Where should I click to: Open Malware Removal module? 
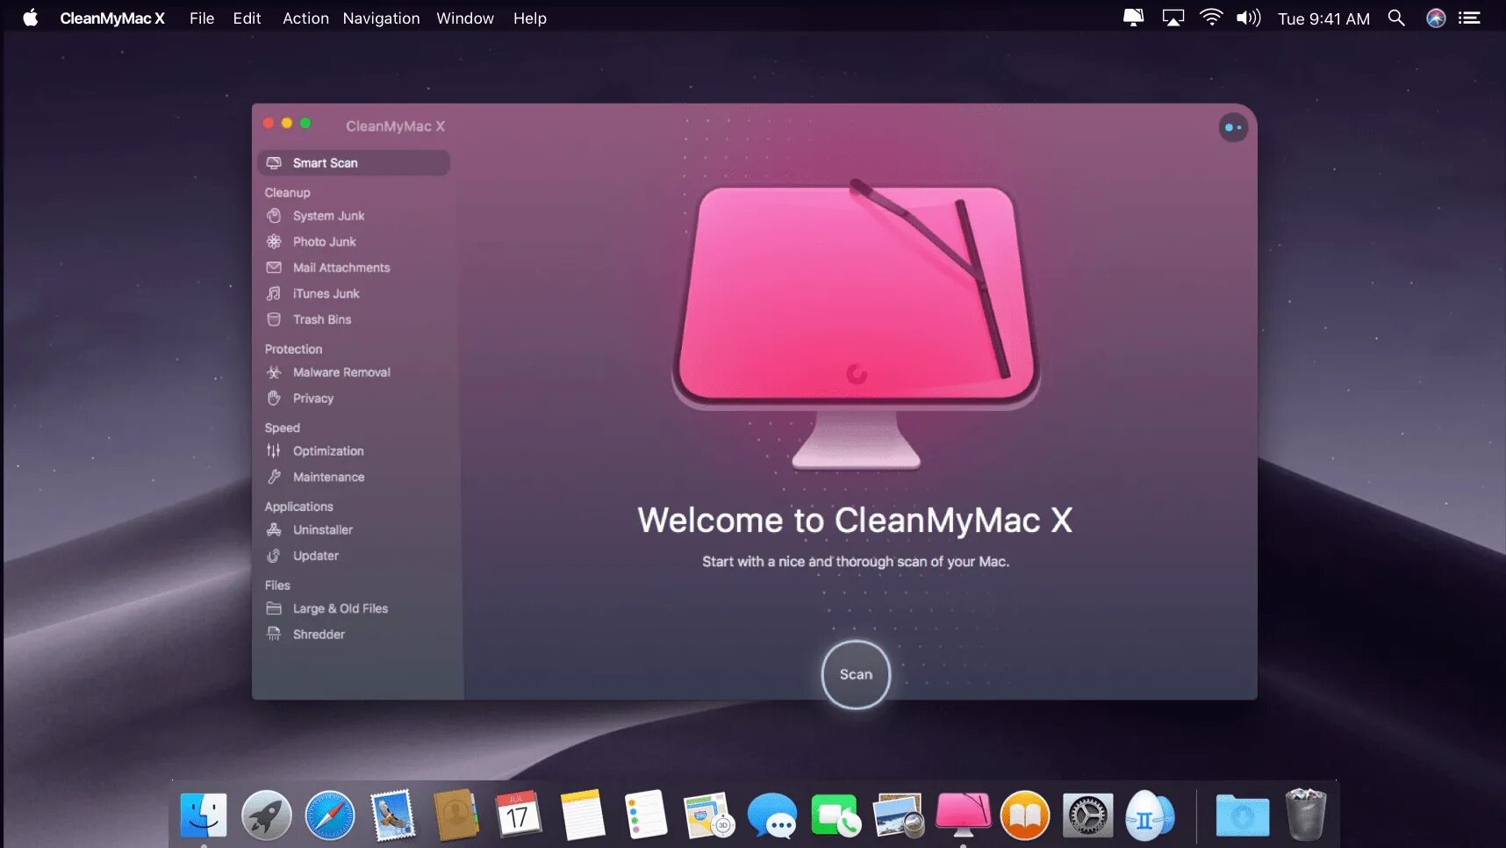[341, 372]
